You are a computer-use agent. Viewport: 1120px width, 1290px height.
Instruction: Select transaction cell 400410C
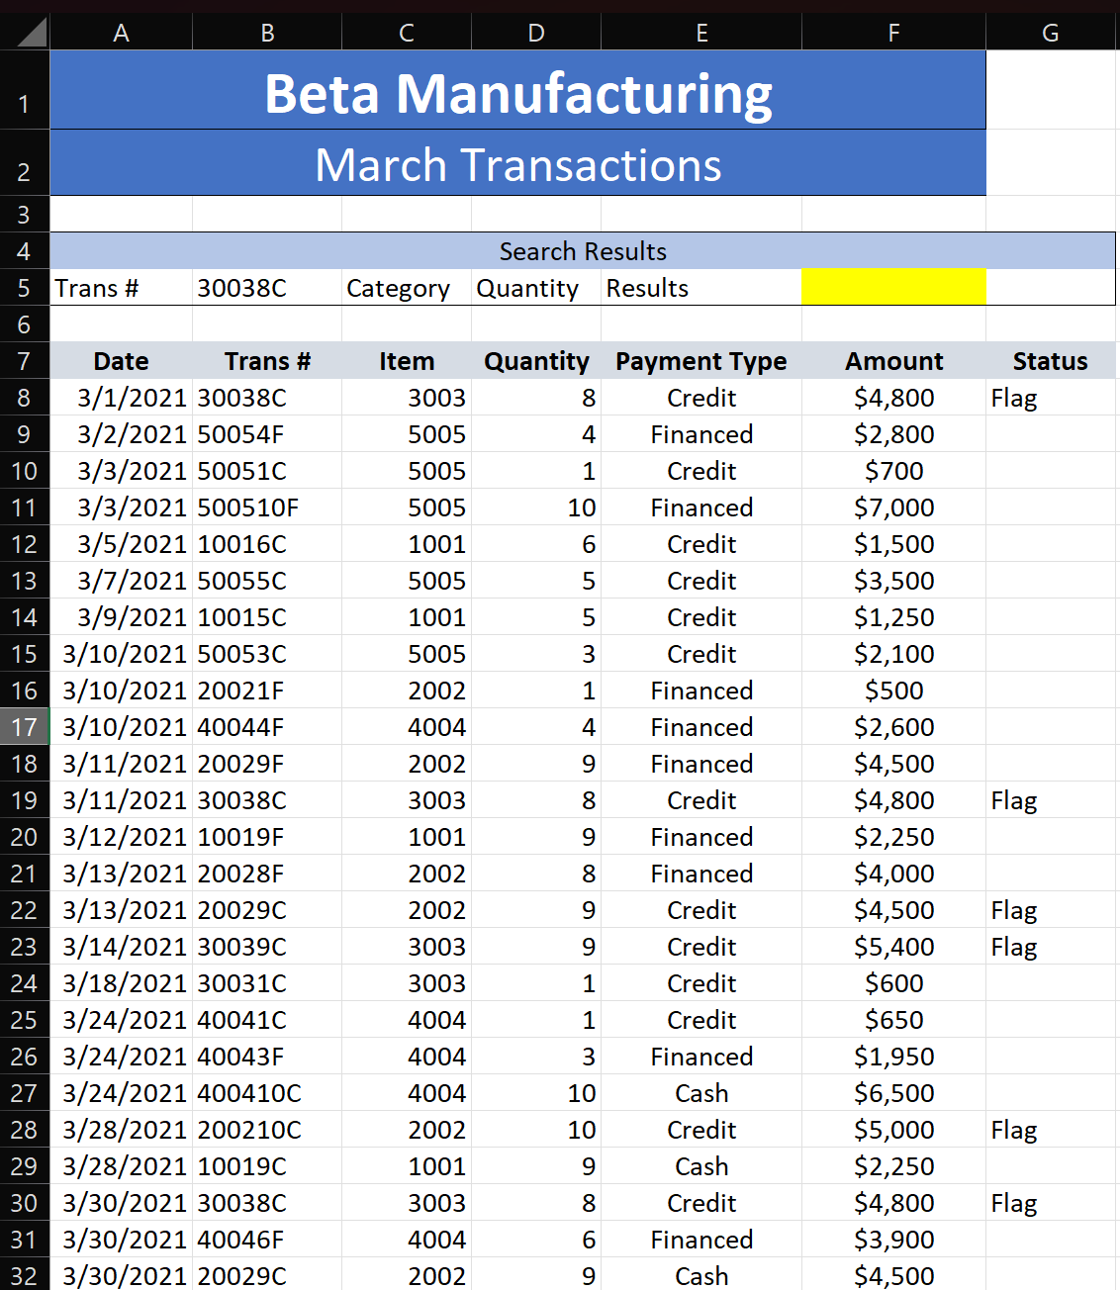267,1093
